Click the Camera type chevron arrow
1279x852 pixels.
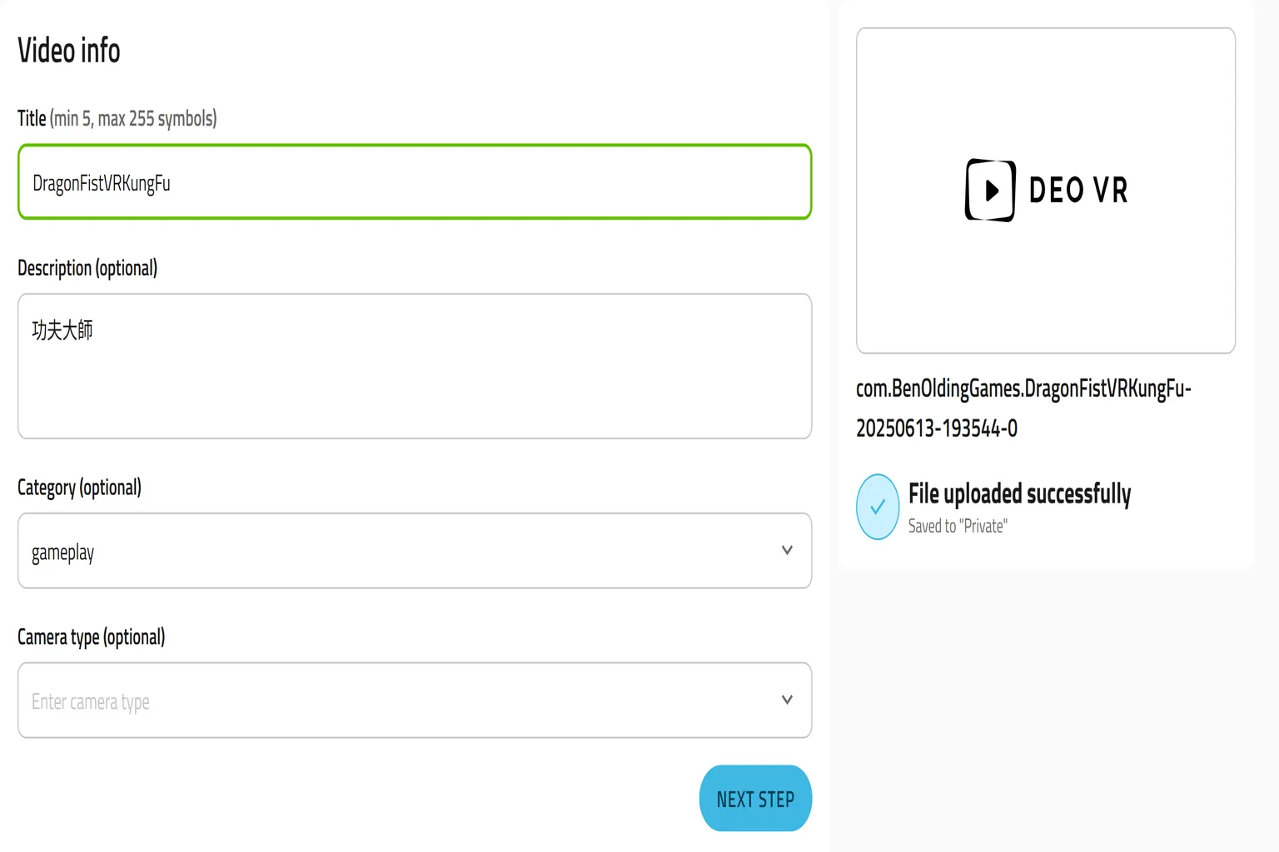coord(787,700)
